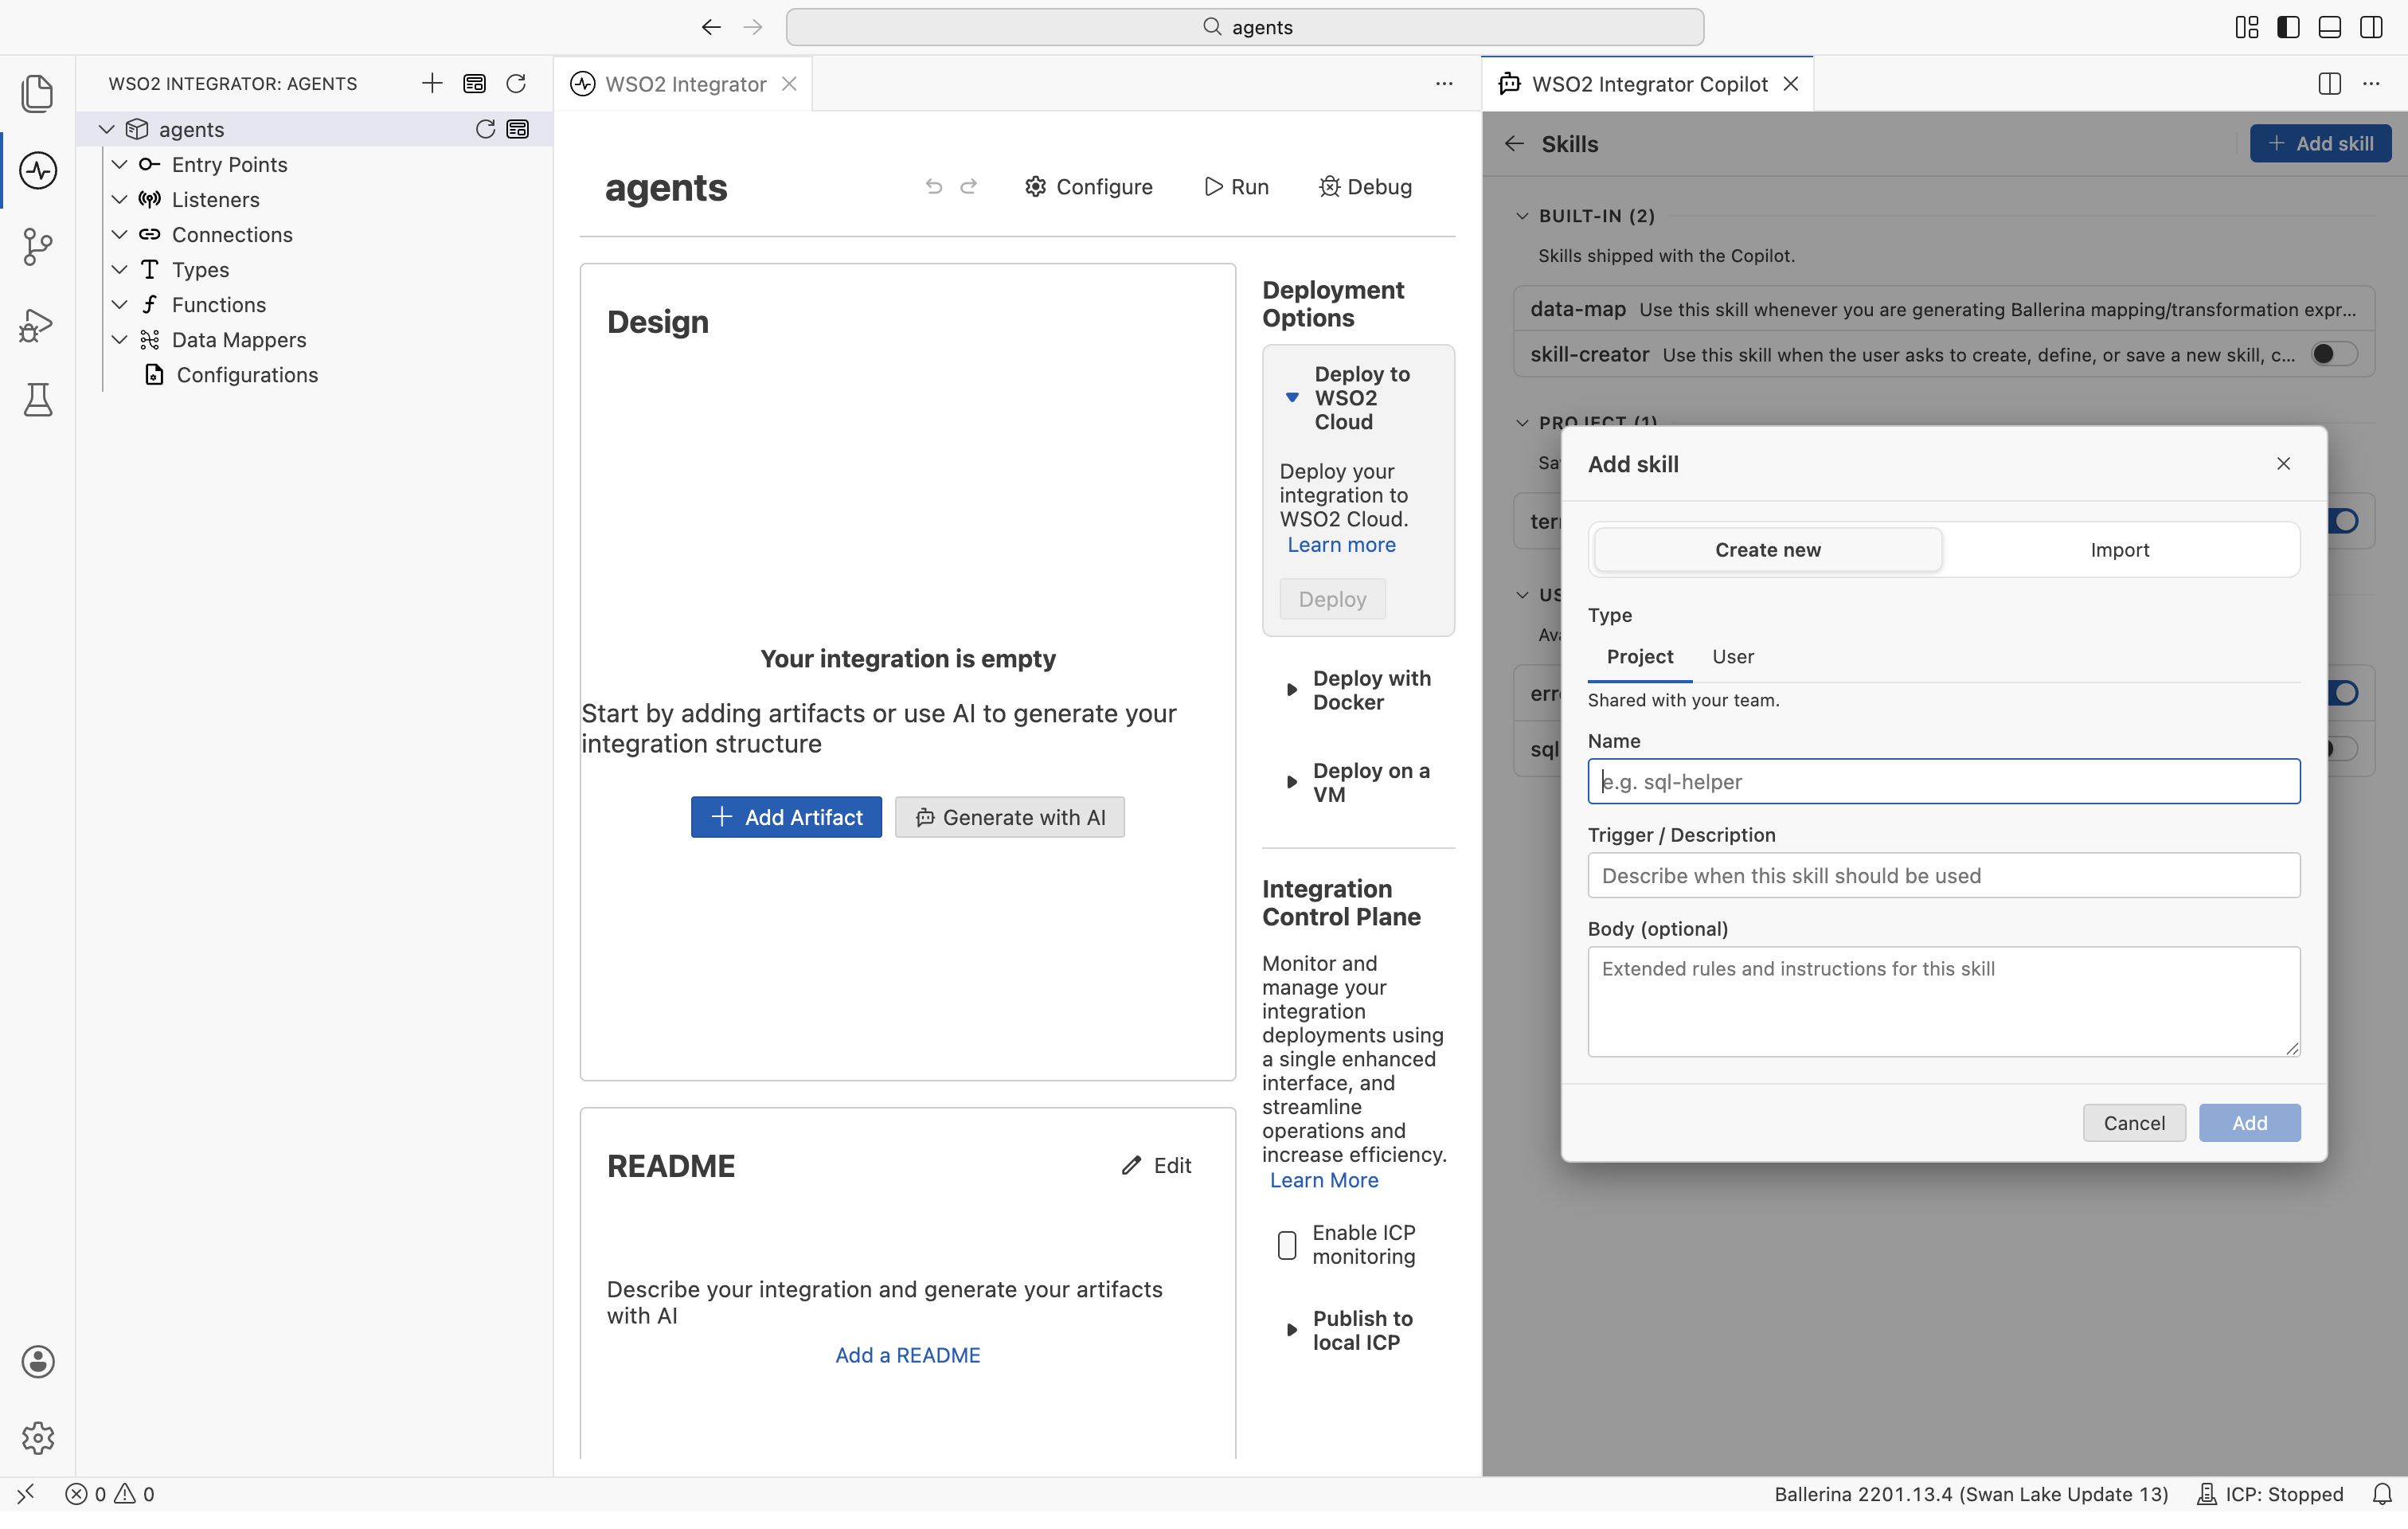Screen dimensions: 2408x1529
Task: Expand Deploy on a VM section
Action: tap(1291, 782)
